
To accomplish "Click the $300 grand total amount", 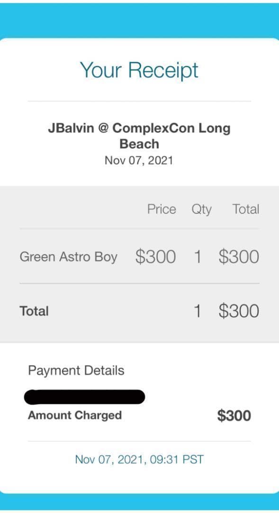I will 239,311.
